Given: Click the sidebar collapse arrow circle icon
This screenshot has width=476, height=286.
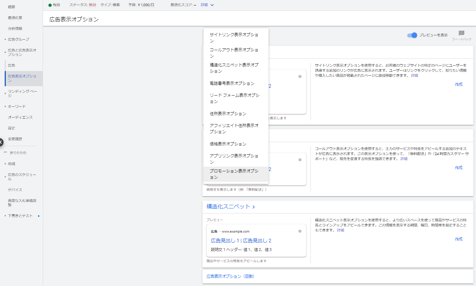Looking at the screenshot, I should (x=1, y=142).
